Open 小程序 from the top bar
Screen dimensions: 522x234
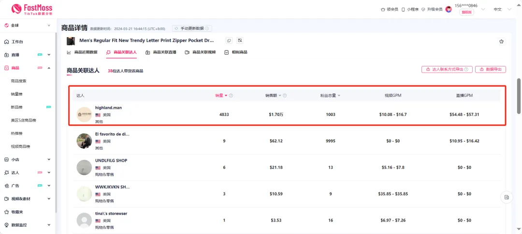tap(409, 9)
